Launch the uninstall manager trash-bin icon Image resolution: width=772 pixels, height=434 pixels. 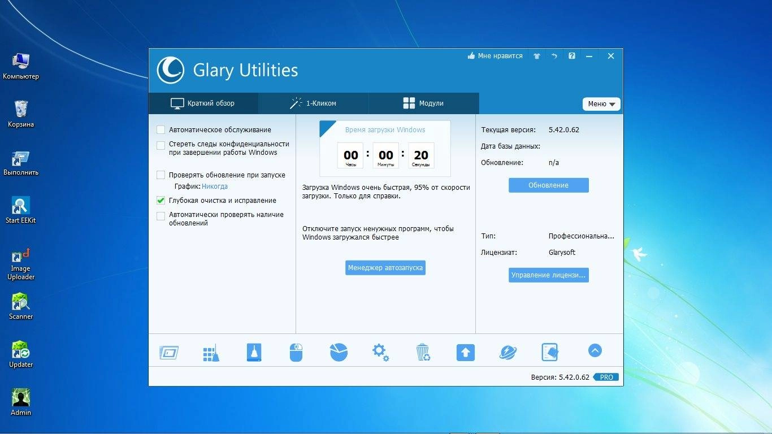(423, 352)
